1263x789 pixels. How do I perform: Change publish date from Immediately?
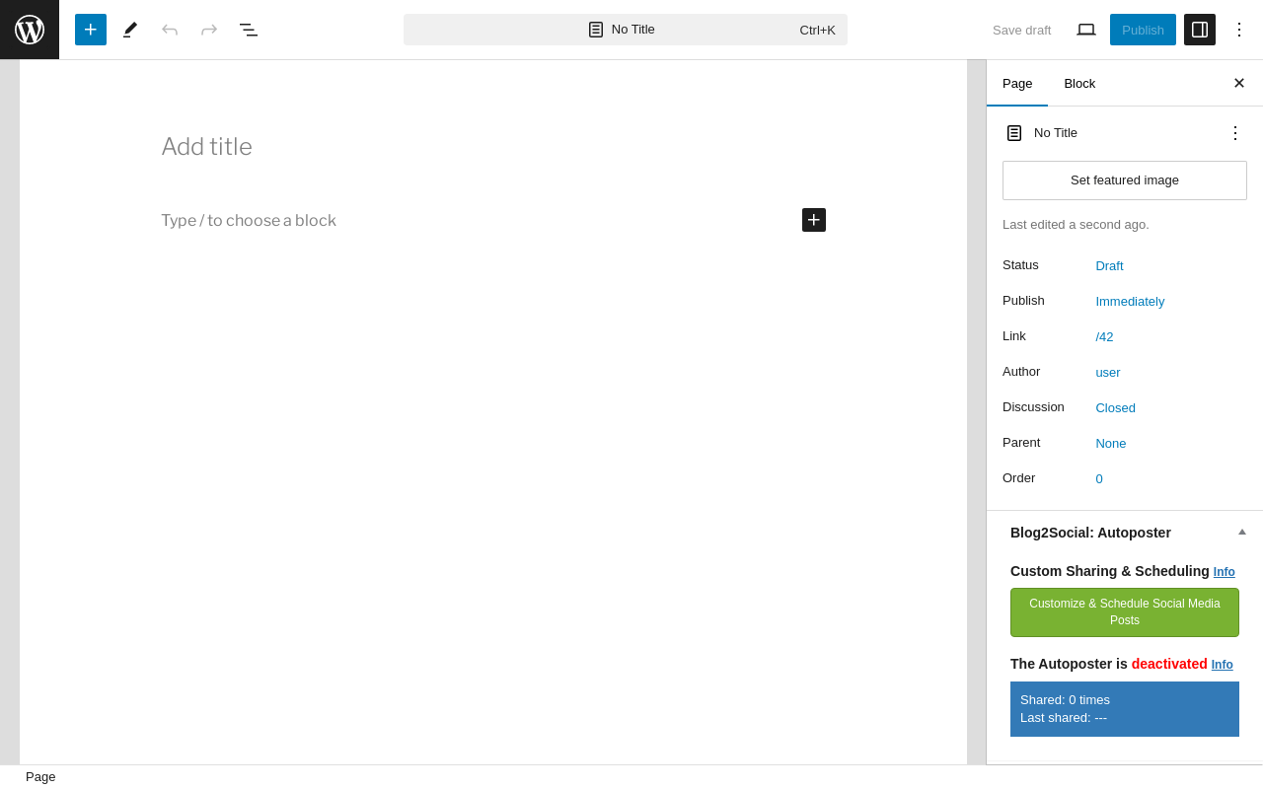(x=1130, y=302)
